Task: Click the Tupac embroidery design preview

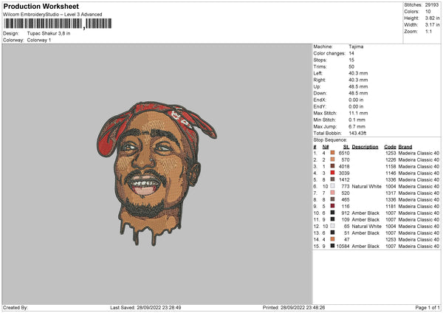Action: tap(157, 173)
